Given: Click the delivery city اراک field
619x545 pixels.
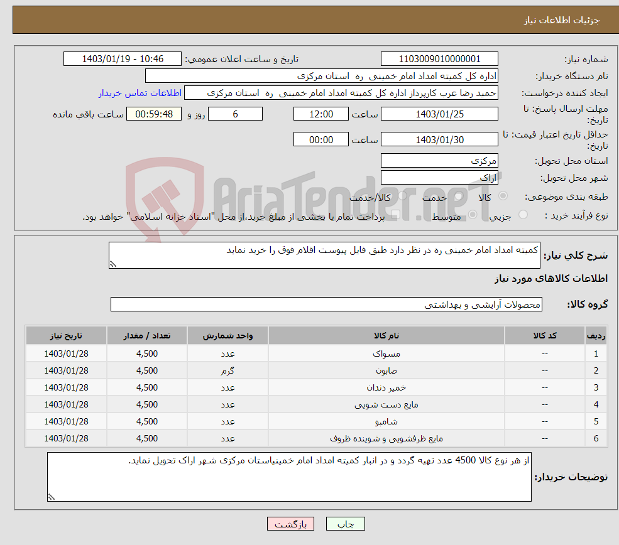Looking at the screenshot, I should [439, 178].
